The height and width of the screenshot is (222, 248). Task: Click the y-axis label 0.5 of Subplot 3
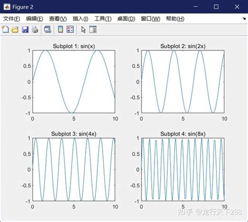(27, 154)
